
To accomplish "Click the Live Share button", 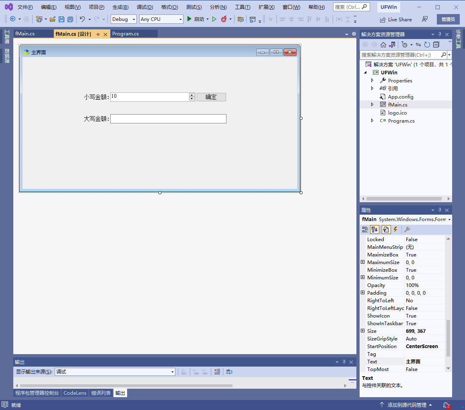I will 396,19.
